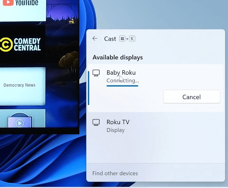
Task: Click the Connecting progress bar
Action: click(122, 86)
